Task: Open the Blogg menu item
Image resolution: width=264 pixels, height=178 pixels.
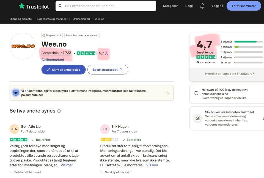Action: click(x=189, y=6)
